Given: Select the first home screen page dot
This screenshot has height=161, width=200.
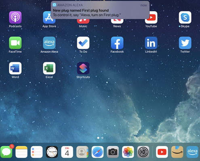Looking at the screenshot, I should (x=98, y=138).
